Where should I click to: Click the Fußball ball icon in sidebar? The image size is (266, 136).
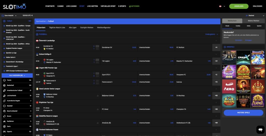[x=4, y=21]
